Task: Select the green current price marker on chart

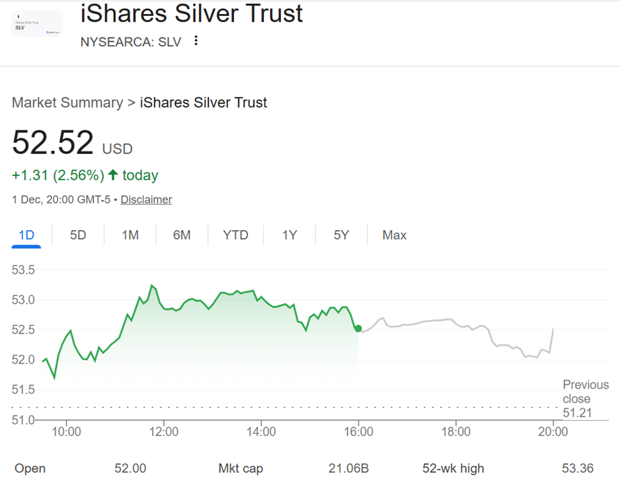Action: coord(358,328)
